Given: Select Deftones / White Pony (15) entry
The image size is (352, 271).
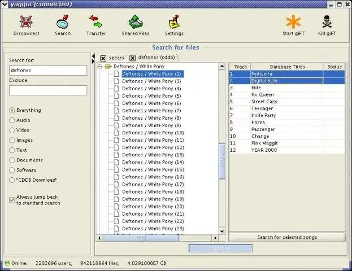Looking at the screenshot, I should pos(153,169).
